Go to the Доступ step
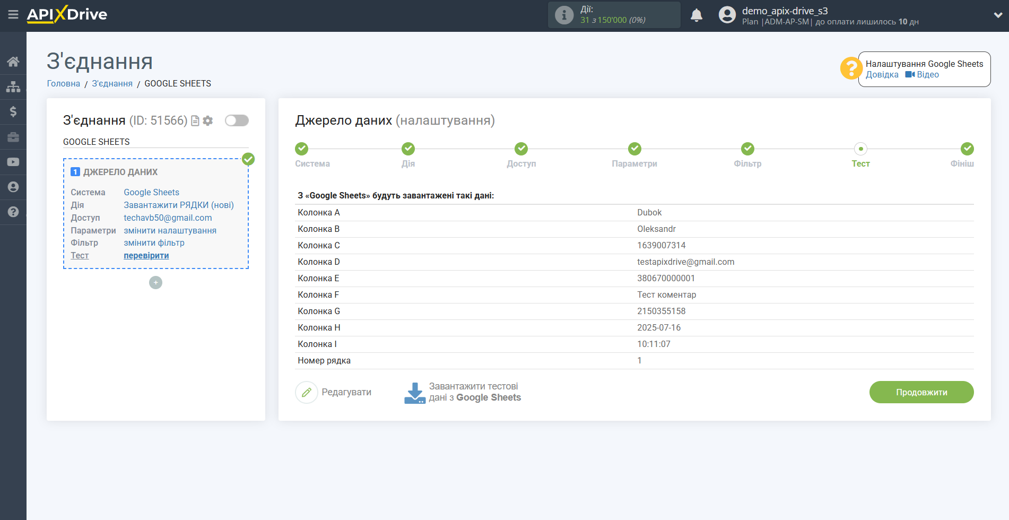This screenshot has width=1009, height=520. tap(521, 149)
